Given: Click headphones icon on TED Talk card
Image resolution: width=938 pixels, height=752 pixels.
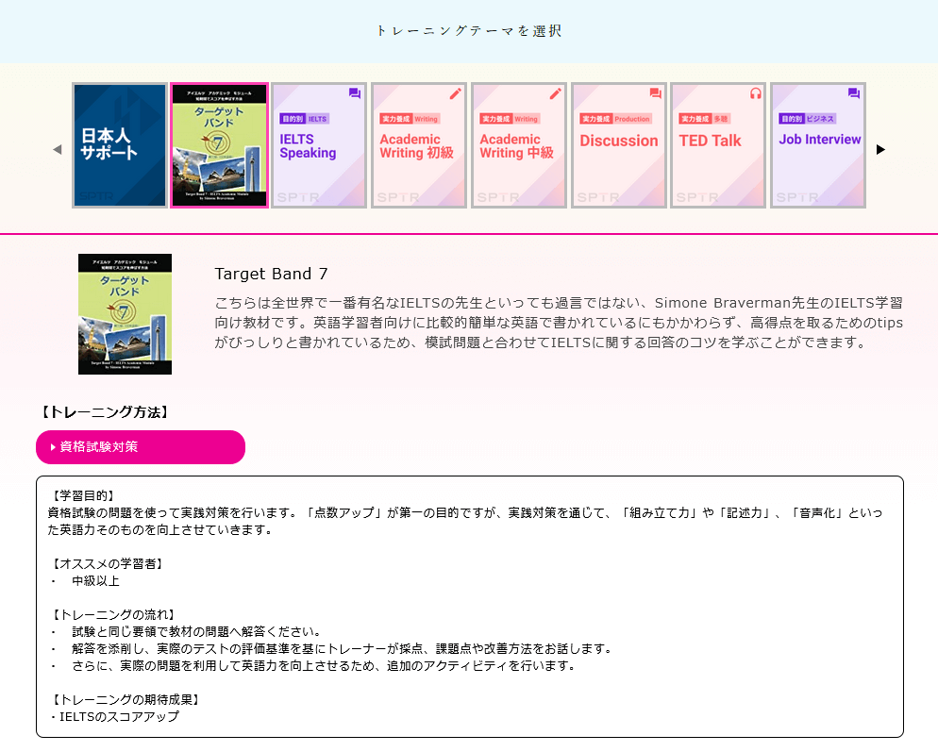Looking at the screenshot, I should (x=756, y=93).
